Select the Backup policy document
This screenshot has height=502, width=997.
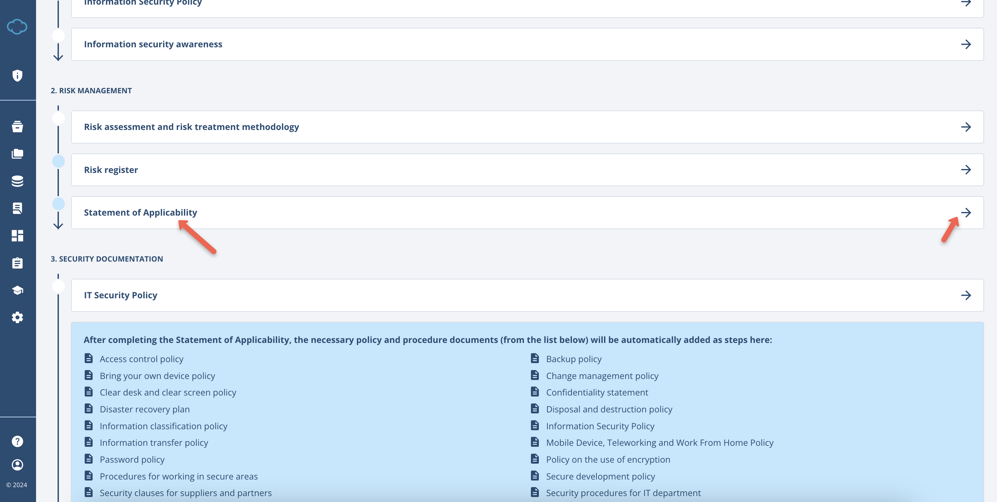(x=574, y=359)
